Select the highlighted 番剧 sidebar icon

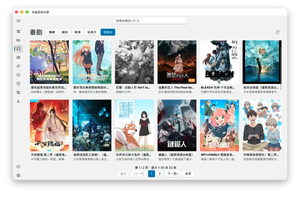[x=19, y=49]
